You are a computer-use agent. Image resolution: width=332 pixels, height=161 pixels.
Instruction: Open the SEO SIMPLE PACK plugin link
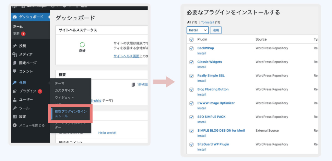point(211,117)
